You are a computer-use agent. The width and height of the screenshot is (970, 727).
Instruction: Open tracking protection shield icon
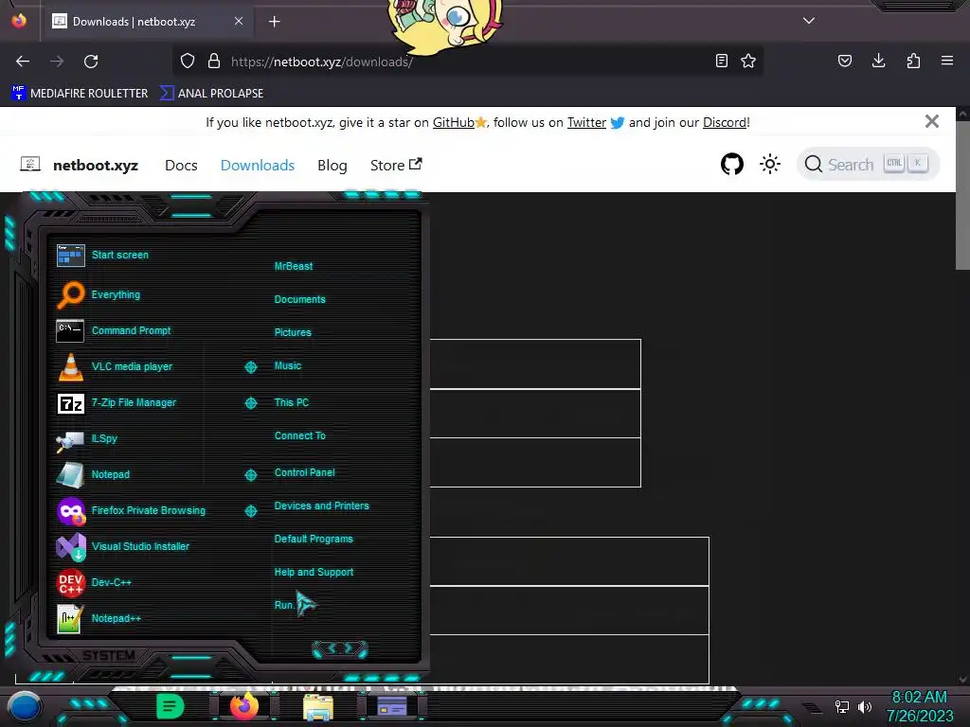pos(188,62)
